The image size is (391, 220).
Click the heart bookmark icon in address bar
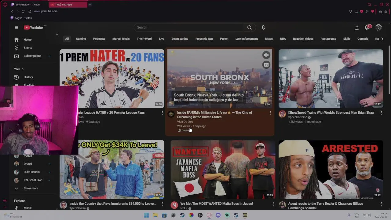[x=373, y=11]
